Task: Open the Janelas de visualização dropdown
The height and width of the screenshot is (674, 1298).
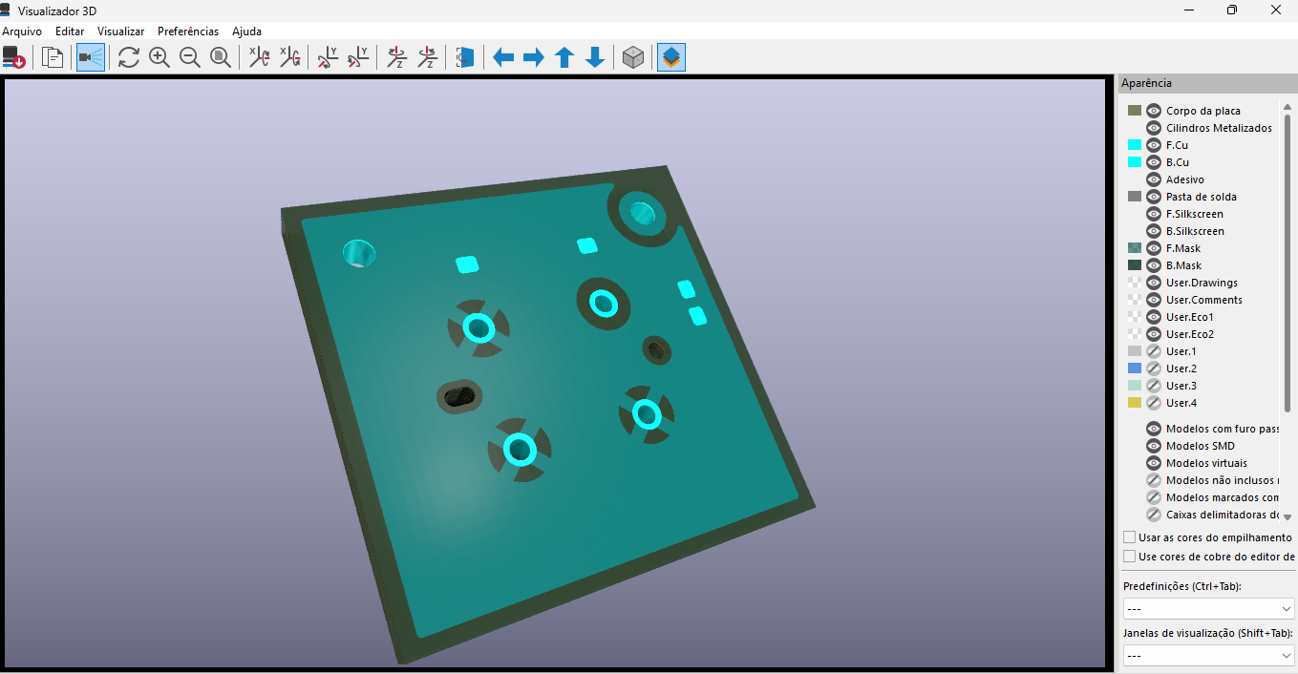Action: [1209, 656]
